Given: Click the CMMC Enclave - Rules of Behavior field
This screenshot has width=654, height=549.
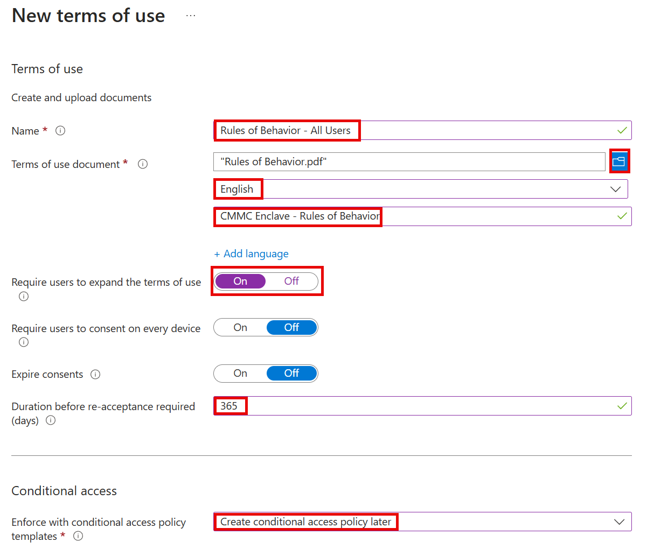Looking at the screenshot, I should (297, 216).
